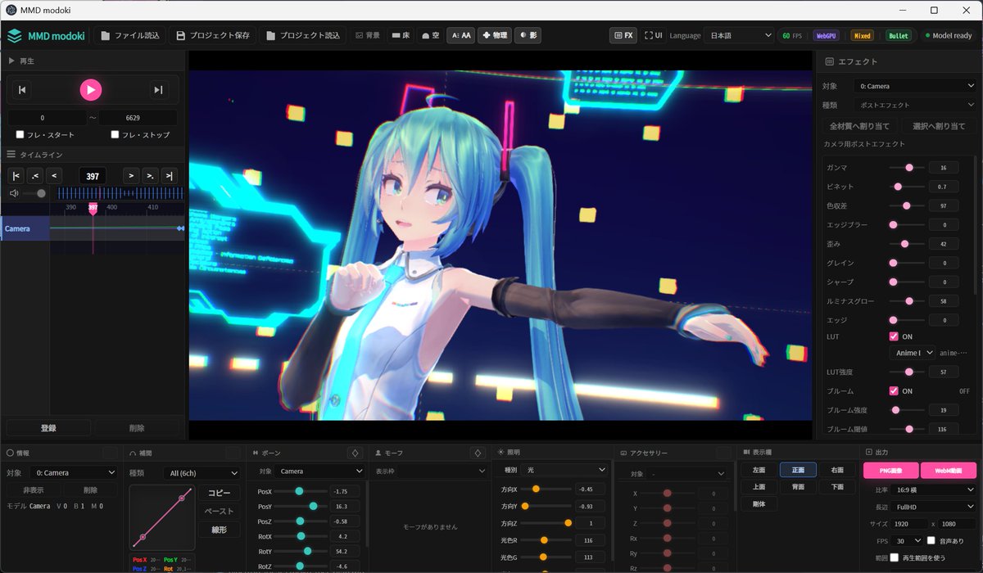
Task: Click keyframe diamond icon in ボーン panel
Action: click(x=355, y=453)
